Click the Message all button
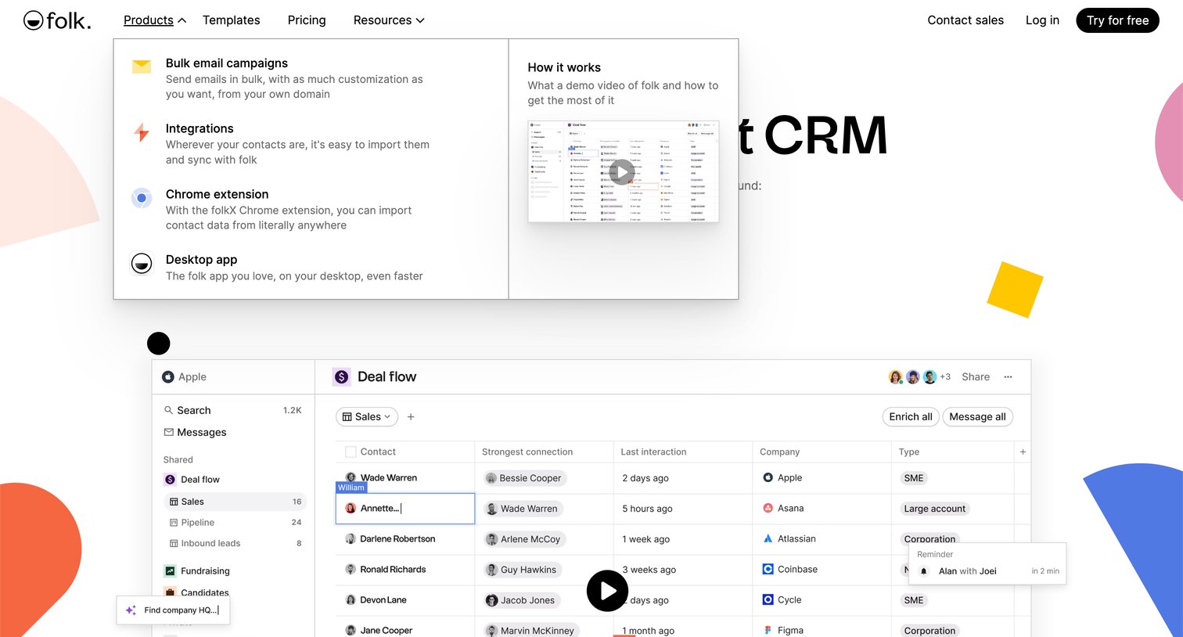 tap(977, 417)
